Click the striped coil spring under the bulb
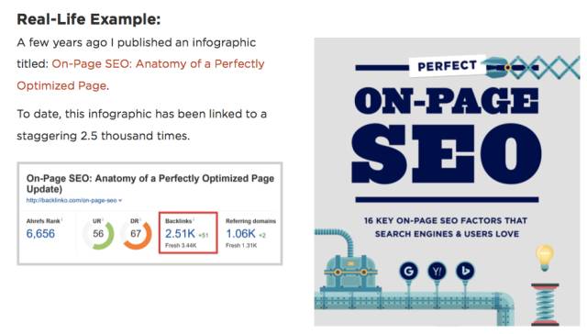Image resolution: width=587 pixels, height=334 pixels. (x=545, y=305)
